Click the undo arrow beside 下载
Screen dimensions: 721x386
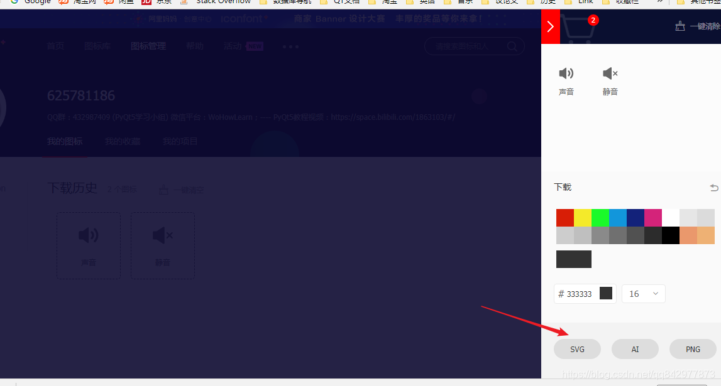(713, 188)
